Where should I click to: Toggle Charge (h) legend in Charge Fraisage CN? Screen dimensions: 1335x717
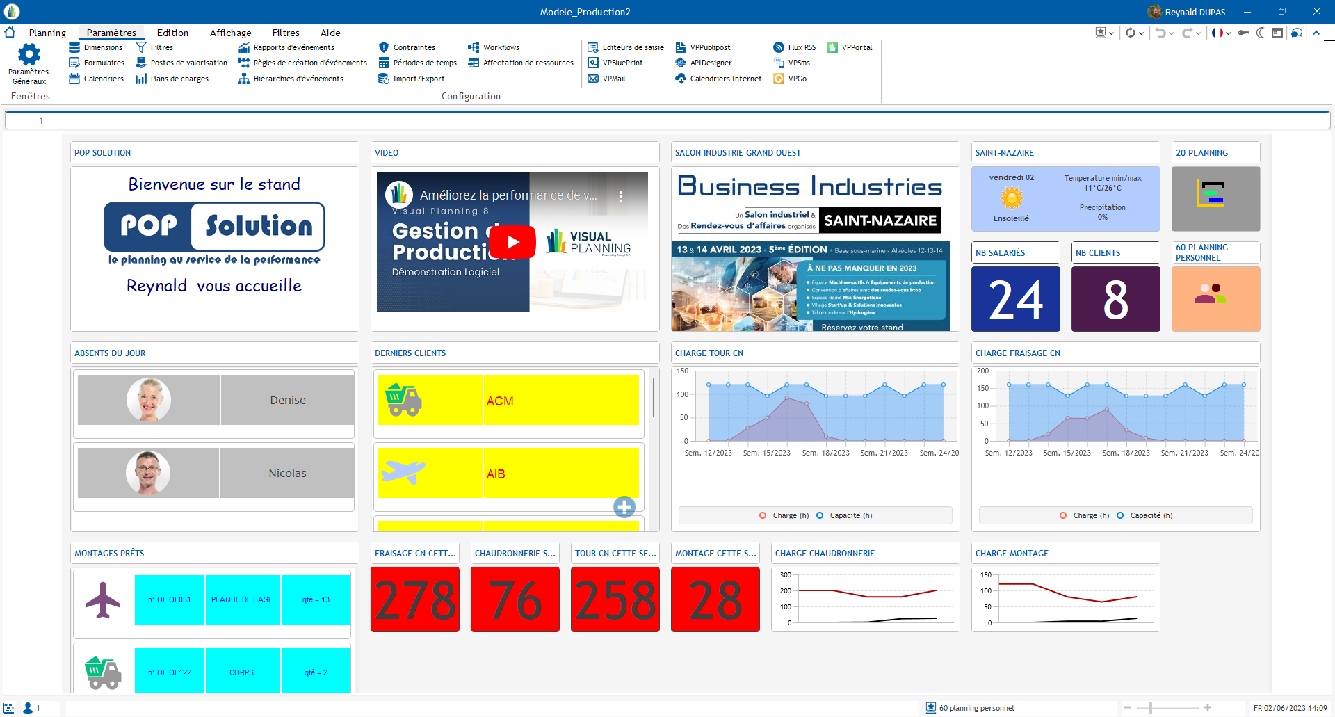(x=1084, y=515)
